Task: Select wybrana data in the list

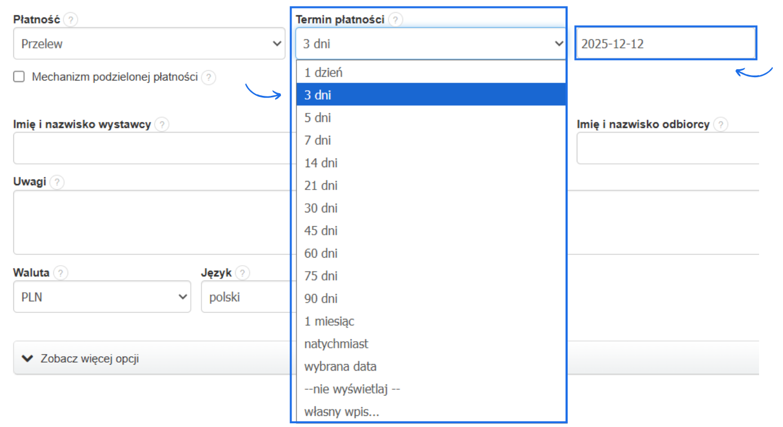Action: [x=341, y=366]
